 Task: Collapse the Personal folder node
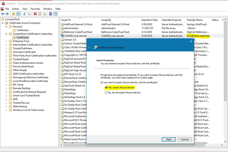(6, 27)
